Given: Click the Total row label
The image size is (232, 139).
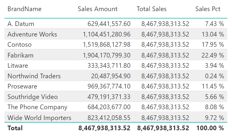Looking at the screenshot, I should pos(15,128).
